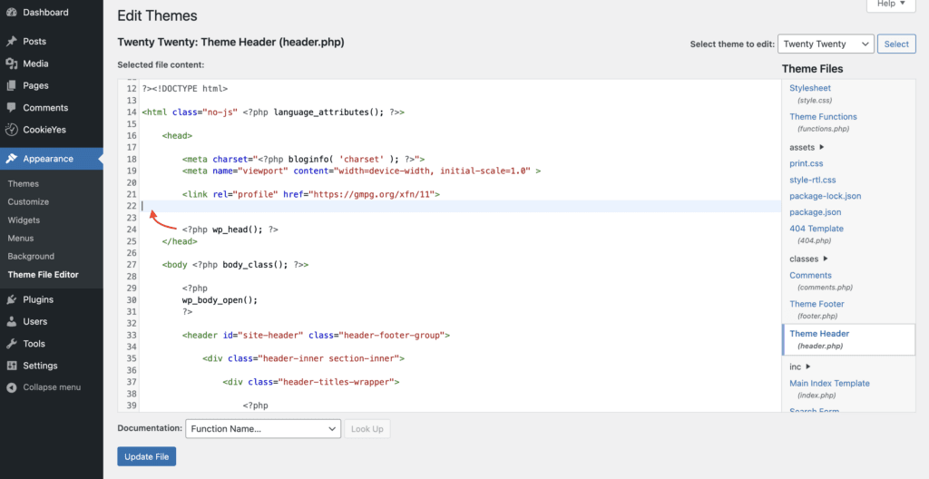The height and width of the screenshot is (479, 929).
Task: Expand the inc folder
Action: [800, 367]
